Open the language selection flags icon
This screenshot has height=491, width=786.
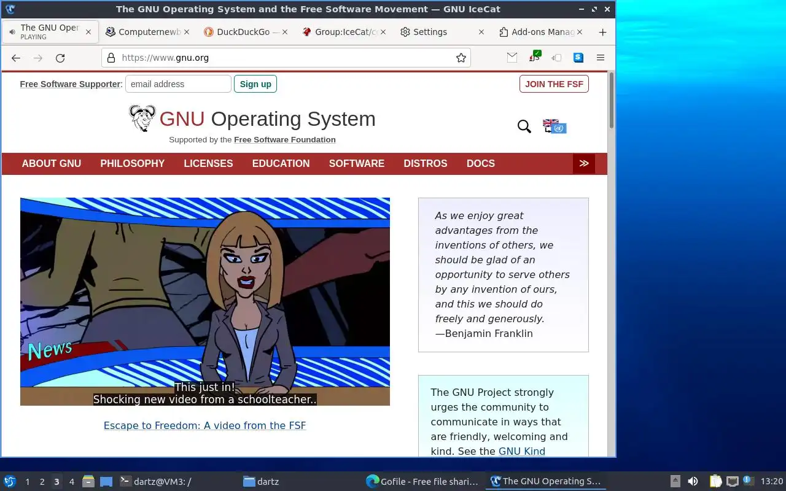tap(554, 126)
